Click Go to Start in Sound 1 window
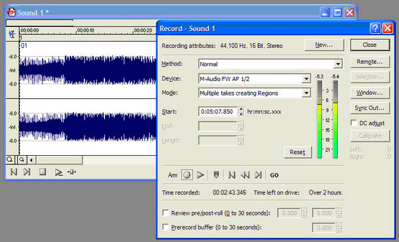This screenshot has height=242, width=399. 14,172
